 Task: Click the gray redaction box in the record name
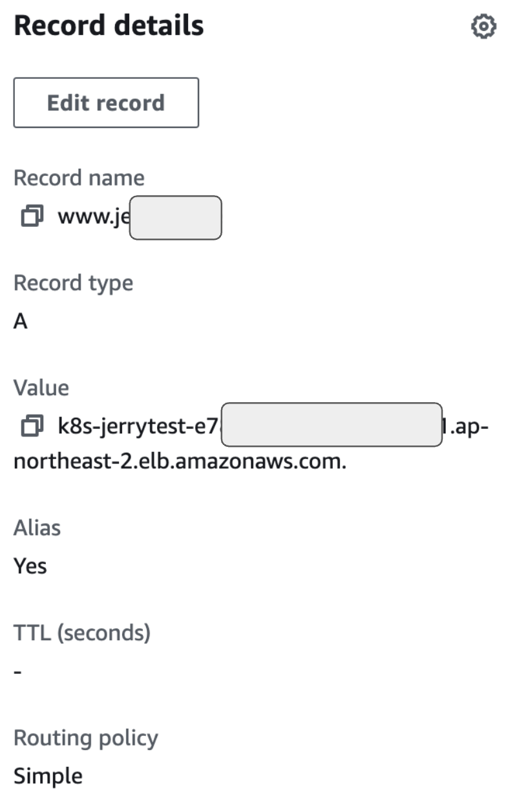[176, 218]
